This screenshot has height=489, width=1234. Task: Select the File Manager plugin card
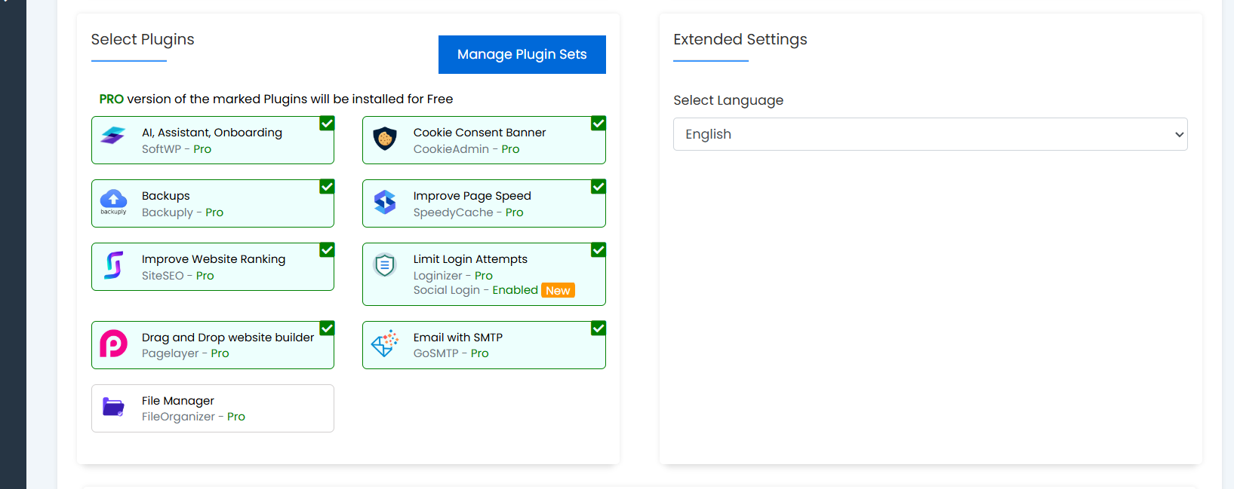coord(213,408)
